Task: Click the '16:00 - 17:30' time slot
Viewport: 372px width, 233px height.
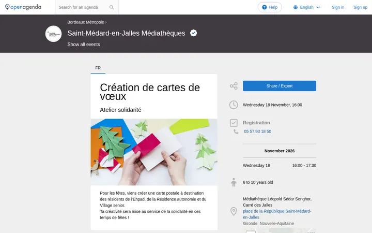Action: 304,166
